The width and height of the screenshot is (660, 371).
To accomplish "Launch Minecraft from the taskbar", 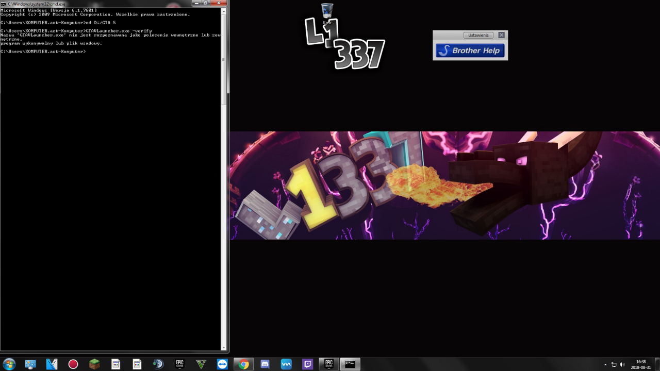I will [x=94, y=364].
